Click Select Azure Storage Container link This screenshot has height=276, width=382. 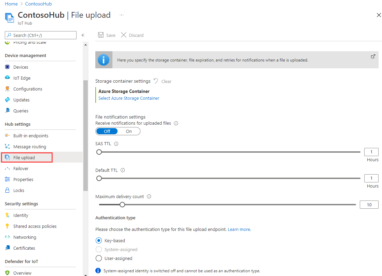[x=129, y=98]
